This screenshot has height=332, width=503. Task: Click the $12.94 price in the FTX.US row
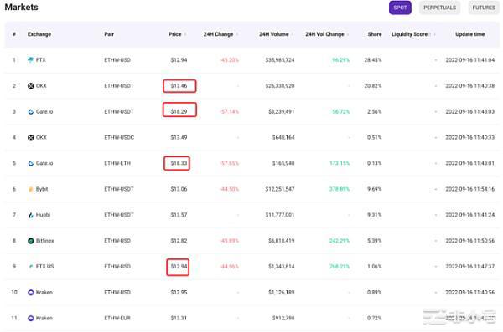coord(179,267)
